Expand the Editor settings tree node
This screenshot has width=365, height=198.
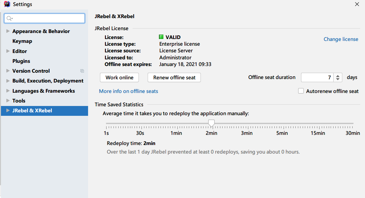(x=8, y=51)
